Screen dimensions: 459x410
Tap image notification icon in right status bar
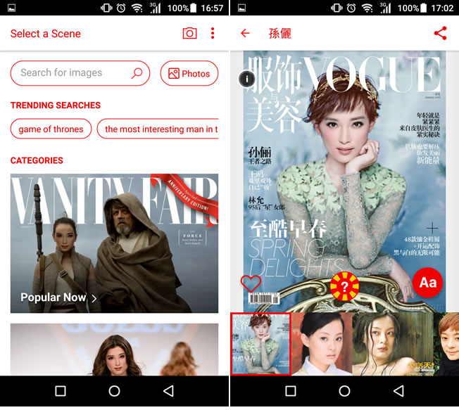point(241,8)
